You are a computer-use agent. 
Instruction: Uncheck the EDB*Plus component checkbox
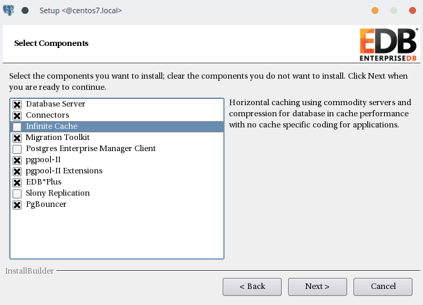[x=17, y=182]
